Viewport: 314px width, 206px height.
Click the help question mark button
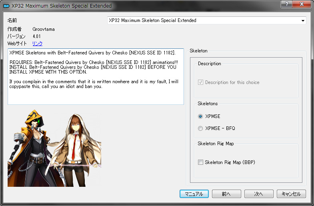(286, 4)
